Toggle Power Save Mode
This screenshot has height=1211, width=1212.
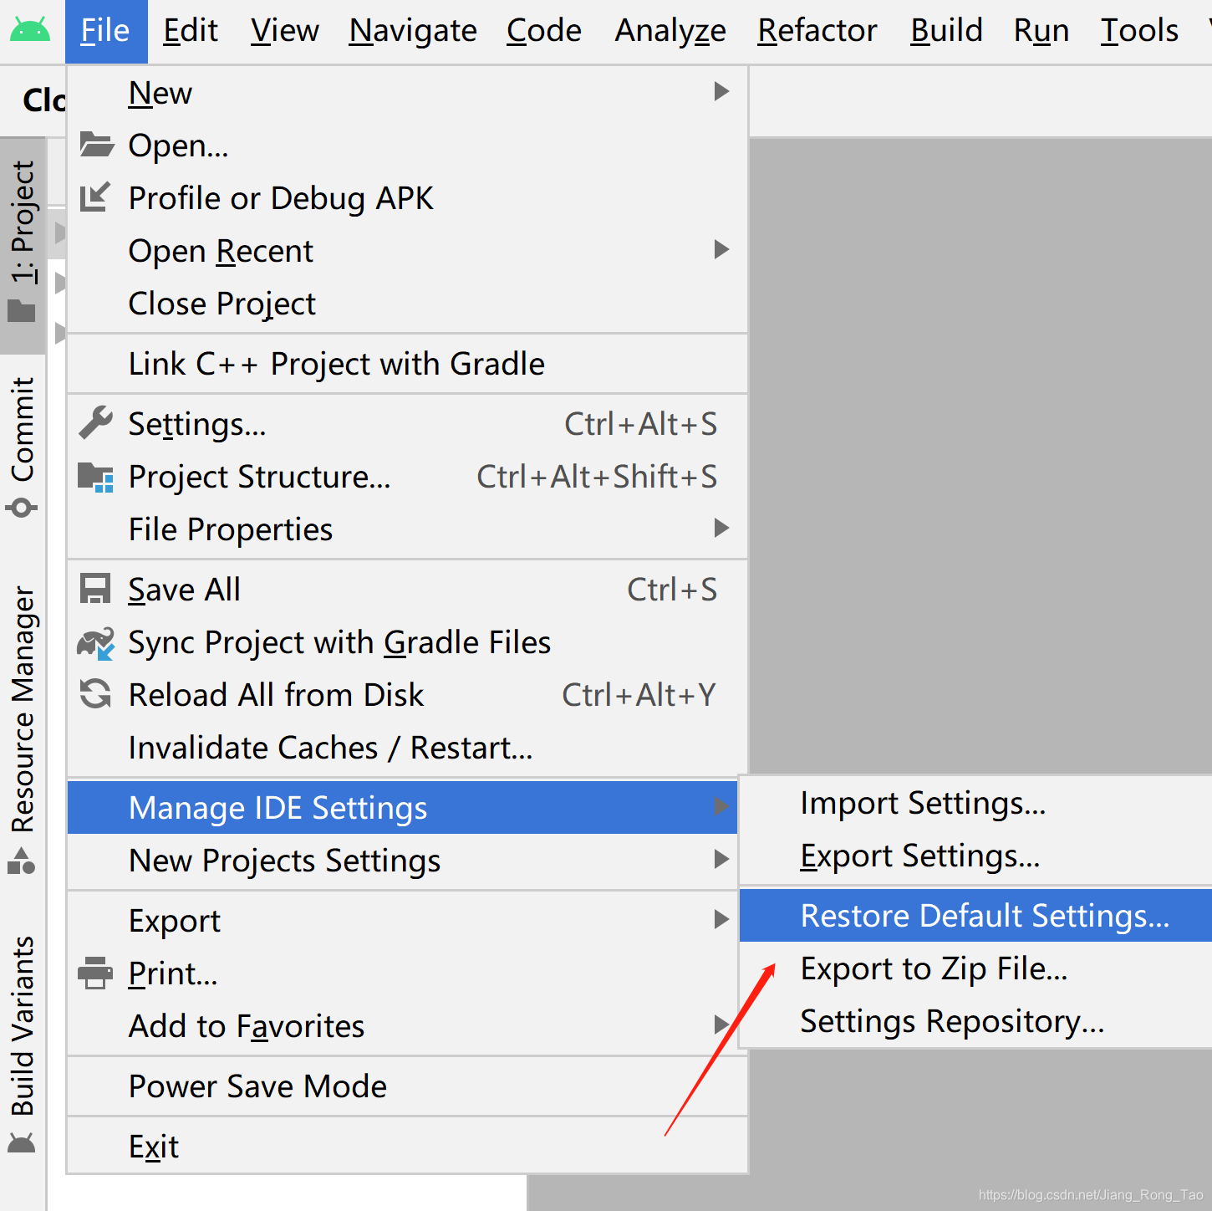coord(407,1086)
